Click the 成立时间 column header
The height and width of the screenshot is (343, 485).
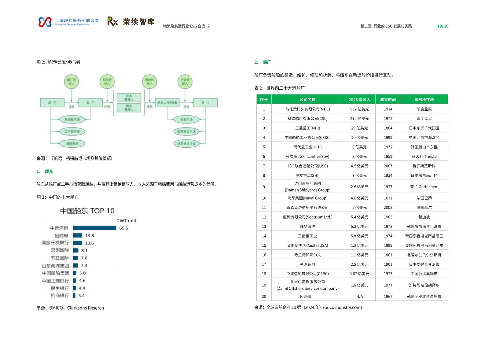coord(388,100)
